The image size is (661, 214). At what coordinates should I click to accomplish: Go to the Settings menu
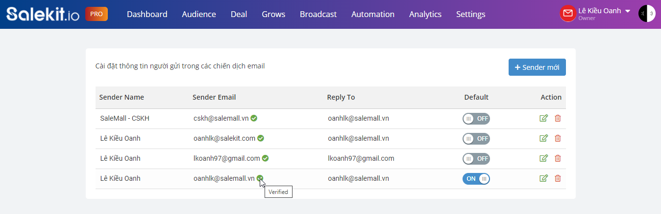(471, 14)
